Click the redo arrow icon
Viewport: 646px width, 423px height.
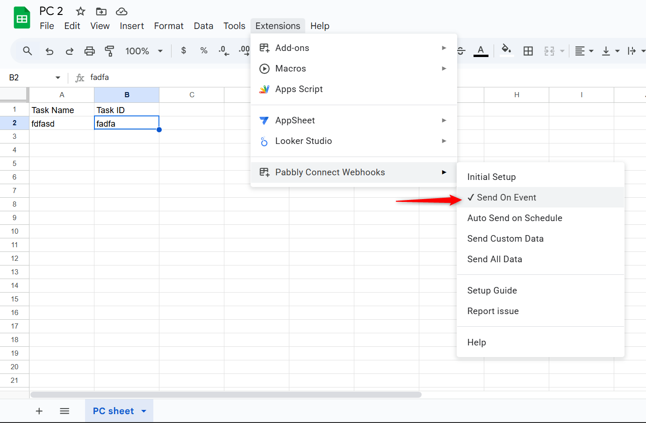pos(69,51)
